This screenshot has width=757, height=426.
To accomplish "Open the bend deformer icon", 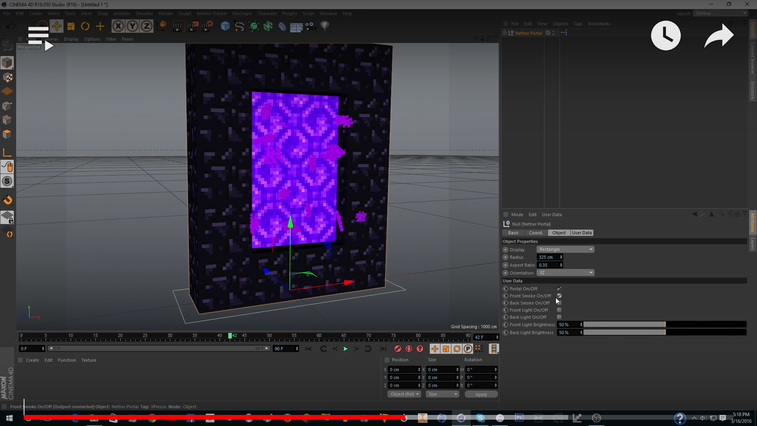I will tap(282, 26).
